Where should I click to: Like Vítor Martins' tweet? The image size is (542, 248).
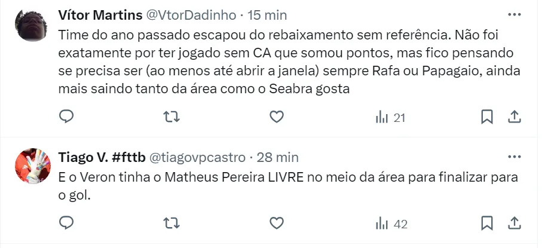[x=276, y=117]
